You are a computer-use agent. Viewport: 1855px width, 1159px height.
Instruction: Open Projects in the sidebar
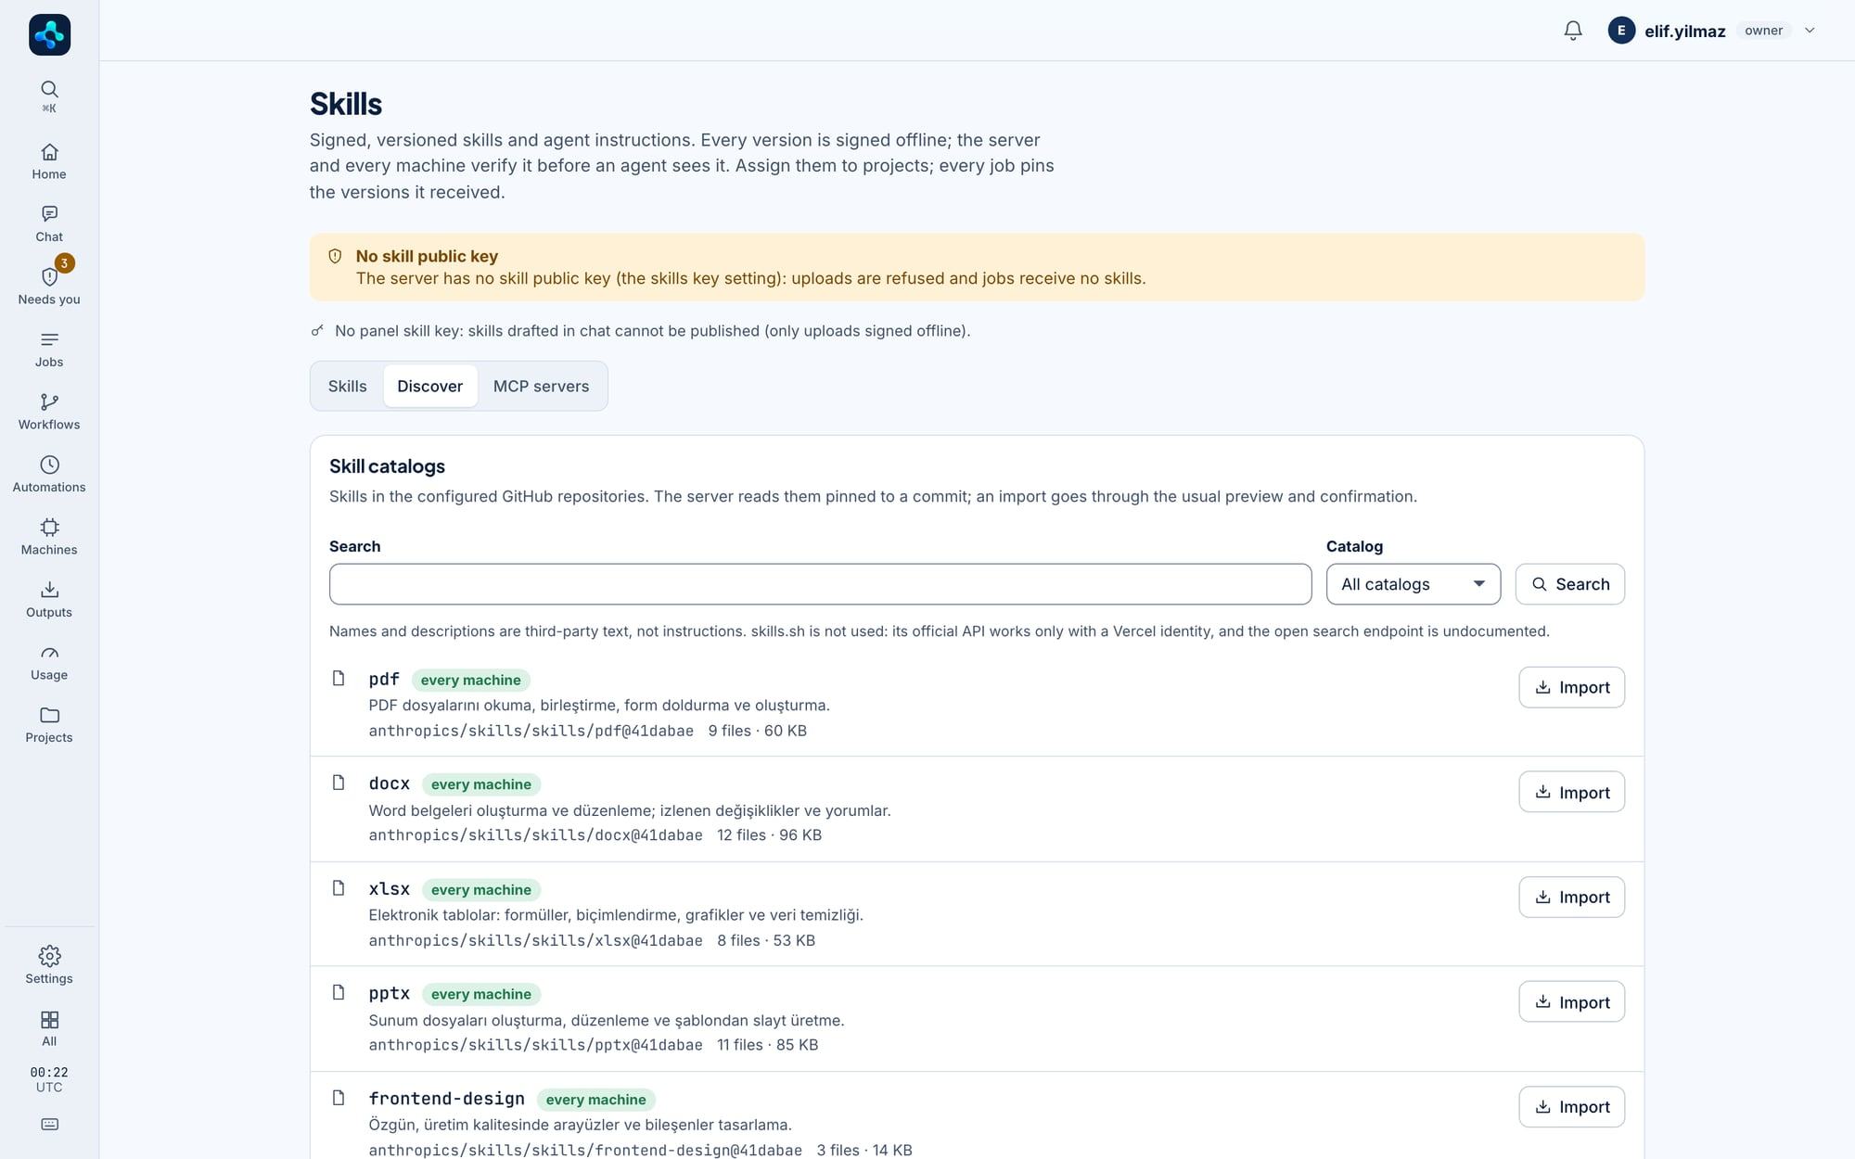[x=49, y=725]
